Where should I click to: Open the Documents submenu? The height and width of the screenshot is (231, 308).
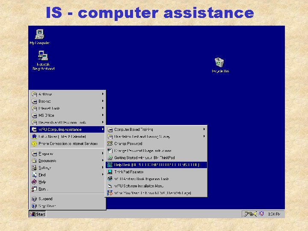coord(68,161)
